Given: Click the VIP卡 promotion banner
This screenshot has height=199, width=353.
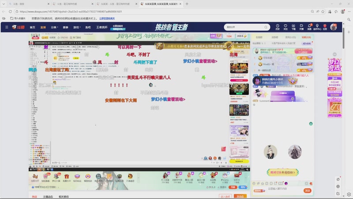Looking at the screenshot, I should (x=282, y=51).
